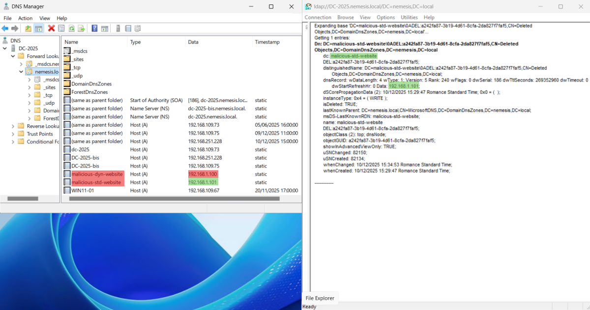Refresh the zone view with the refresh icon
Image resolution: width=590 pixels, height=310 pixels.
71,28
